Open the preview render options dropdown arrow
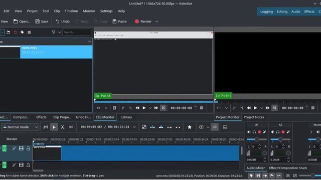Viewport: 321px width, 180px height. tap(208, 127)
